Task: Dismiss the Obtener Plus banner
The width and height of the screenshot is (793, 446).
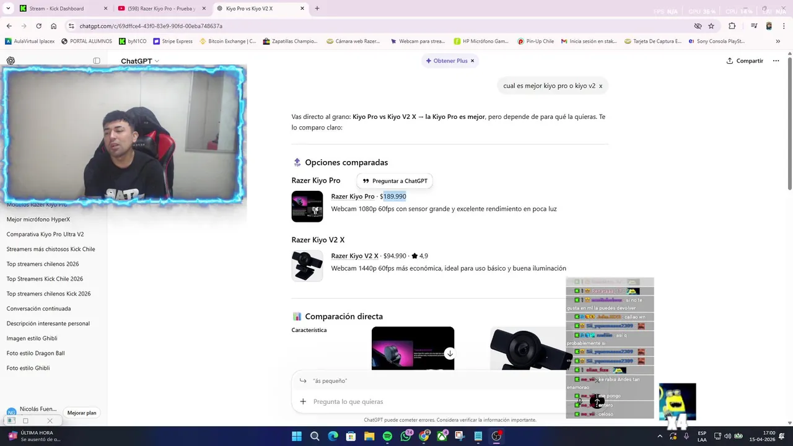Action: click(x=472, y=61)
